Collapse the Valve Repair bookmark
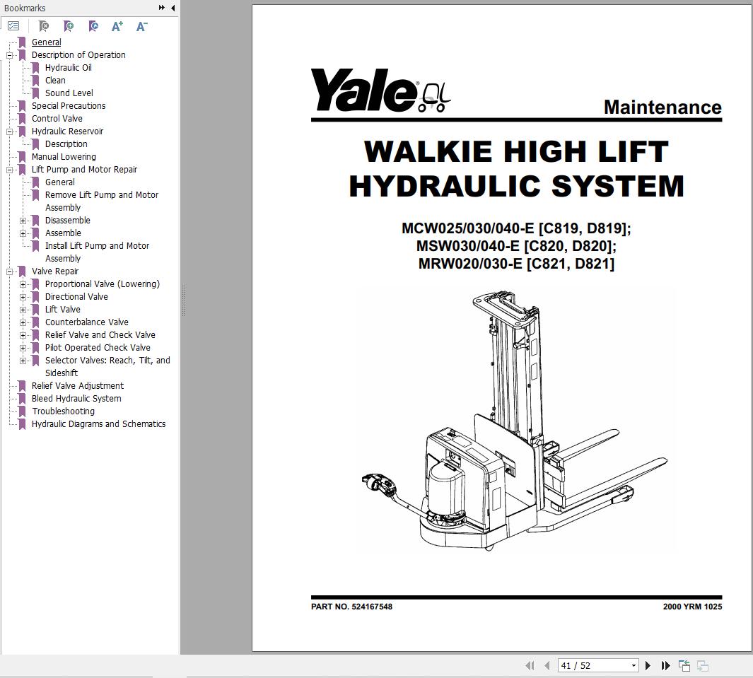753x678 pixels. pyautogui.click(x=9, y=271)
